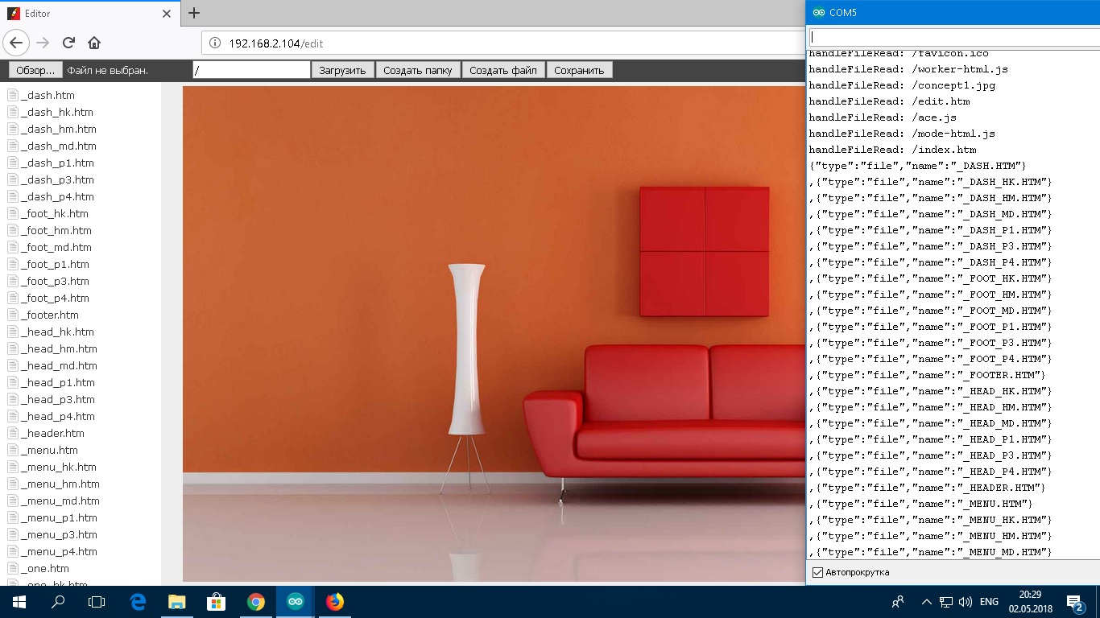This screenshot has height=618, width=1100.
Task: Select _dash_p1.htm file
Action: tap(57, 163)
